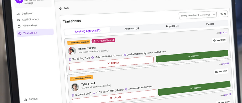Viewport: 242px width, 103px height.
Task: Click calendar icon beside Thu 28 Aug 2025
Action: click(x=70, y=59)
